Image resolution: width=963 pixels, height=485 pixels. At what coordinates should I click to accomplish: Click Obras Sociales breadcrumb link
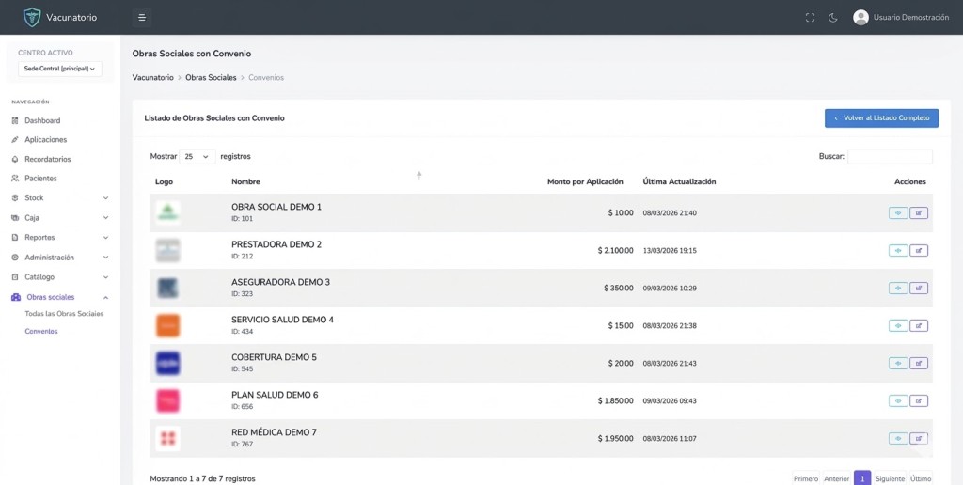211,77
